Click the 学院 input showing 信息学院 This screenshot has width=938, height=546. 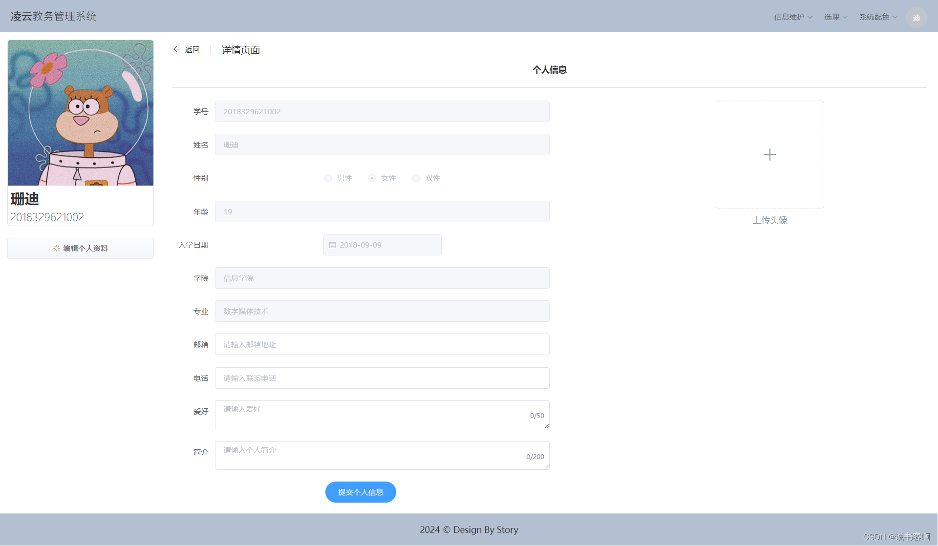click(382, 278)
